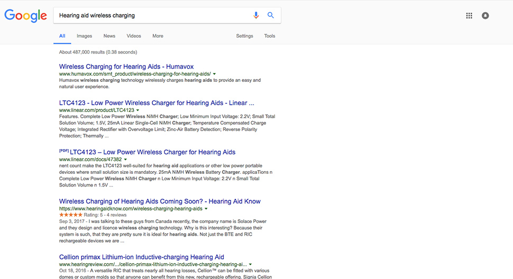Click the Google logo

(x=25, y=16)
